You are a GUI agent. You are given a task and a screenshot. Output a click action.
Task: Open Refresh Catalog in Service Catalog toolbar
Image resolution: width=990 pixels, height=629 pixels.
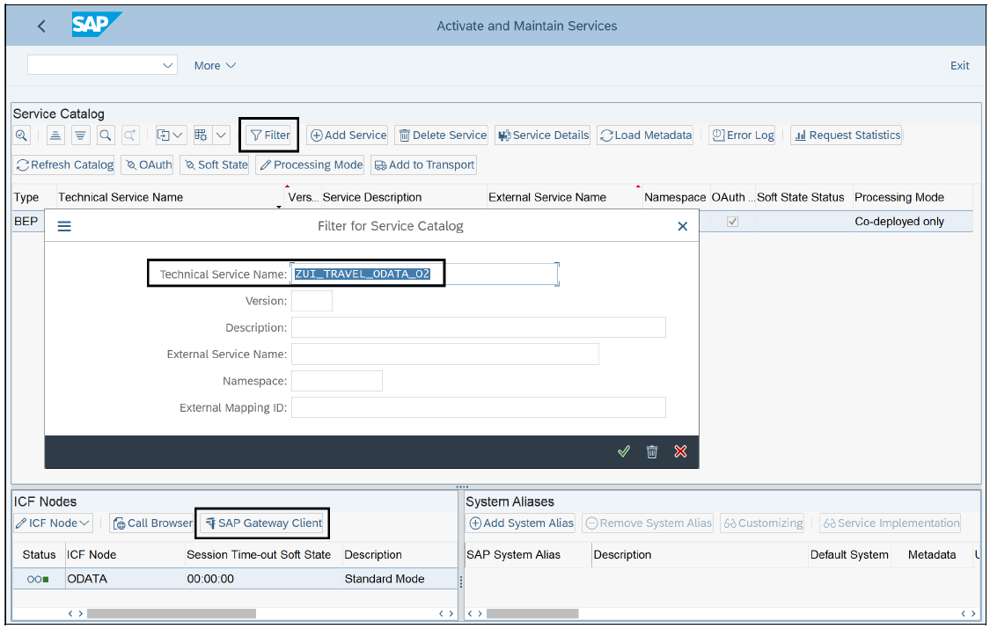coord(64,165)
